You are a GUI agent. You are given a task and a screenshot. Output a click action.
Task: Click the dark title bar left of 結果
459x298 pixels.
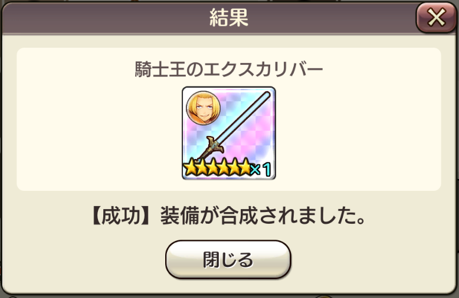[106, 18]
